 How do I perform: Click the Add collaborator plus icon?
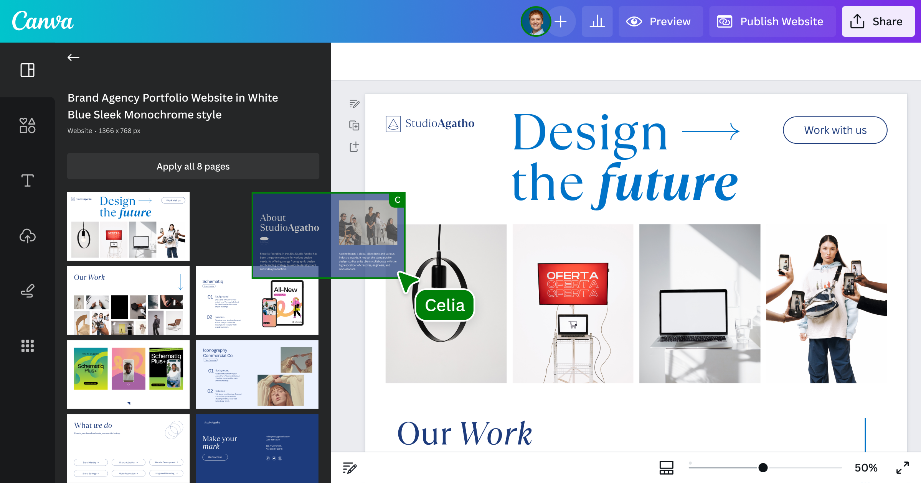pyautogui.click(x=561, y=21)
